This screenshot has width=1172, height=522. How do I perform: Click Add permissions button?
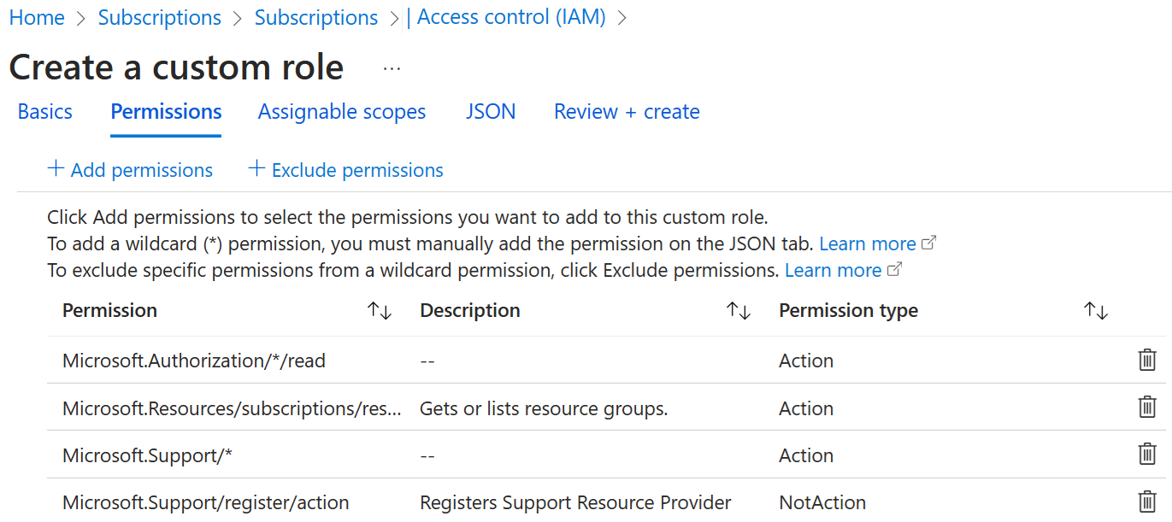130,170
